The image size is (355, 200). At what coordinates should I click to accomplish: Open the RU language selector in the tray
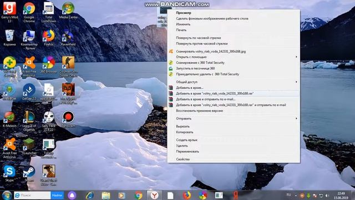pyautogui.click(x=288, y=195)
